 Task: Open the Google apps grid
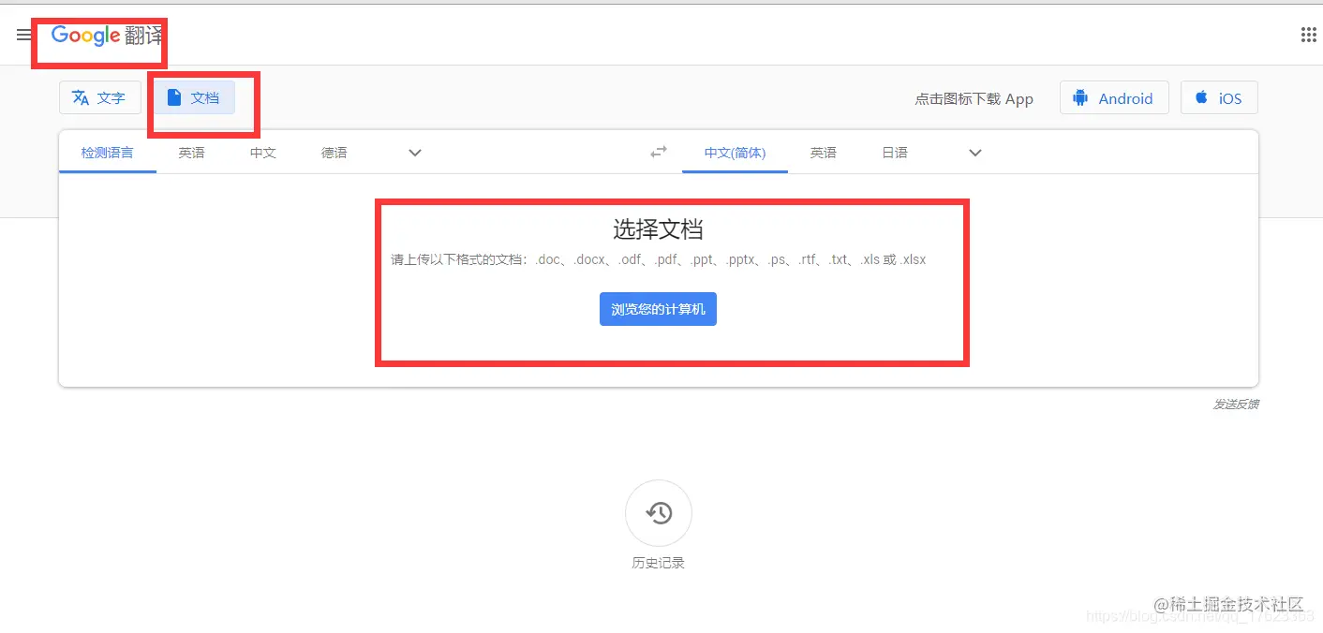tap(1309, 35)
